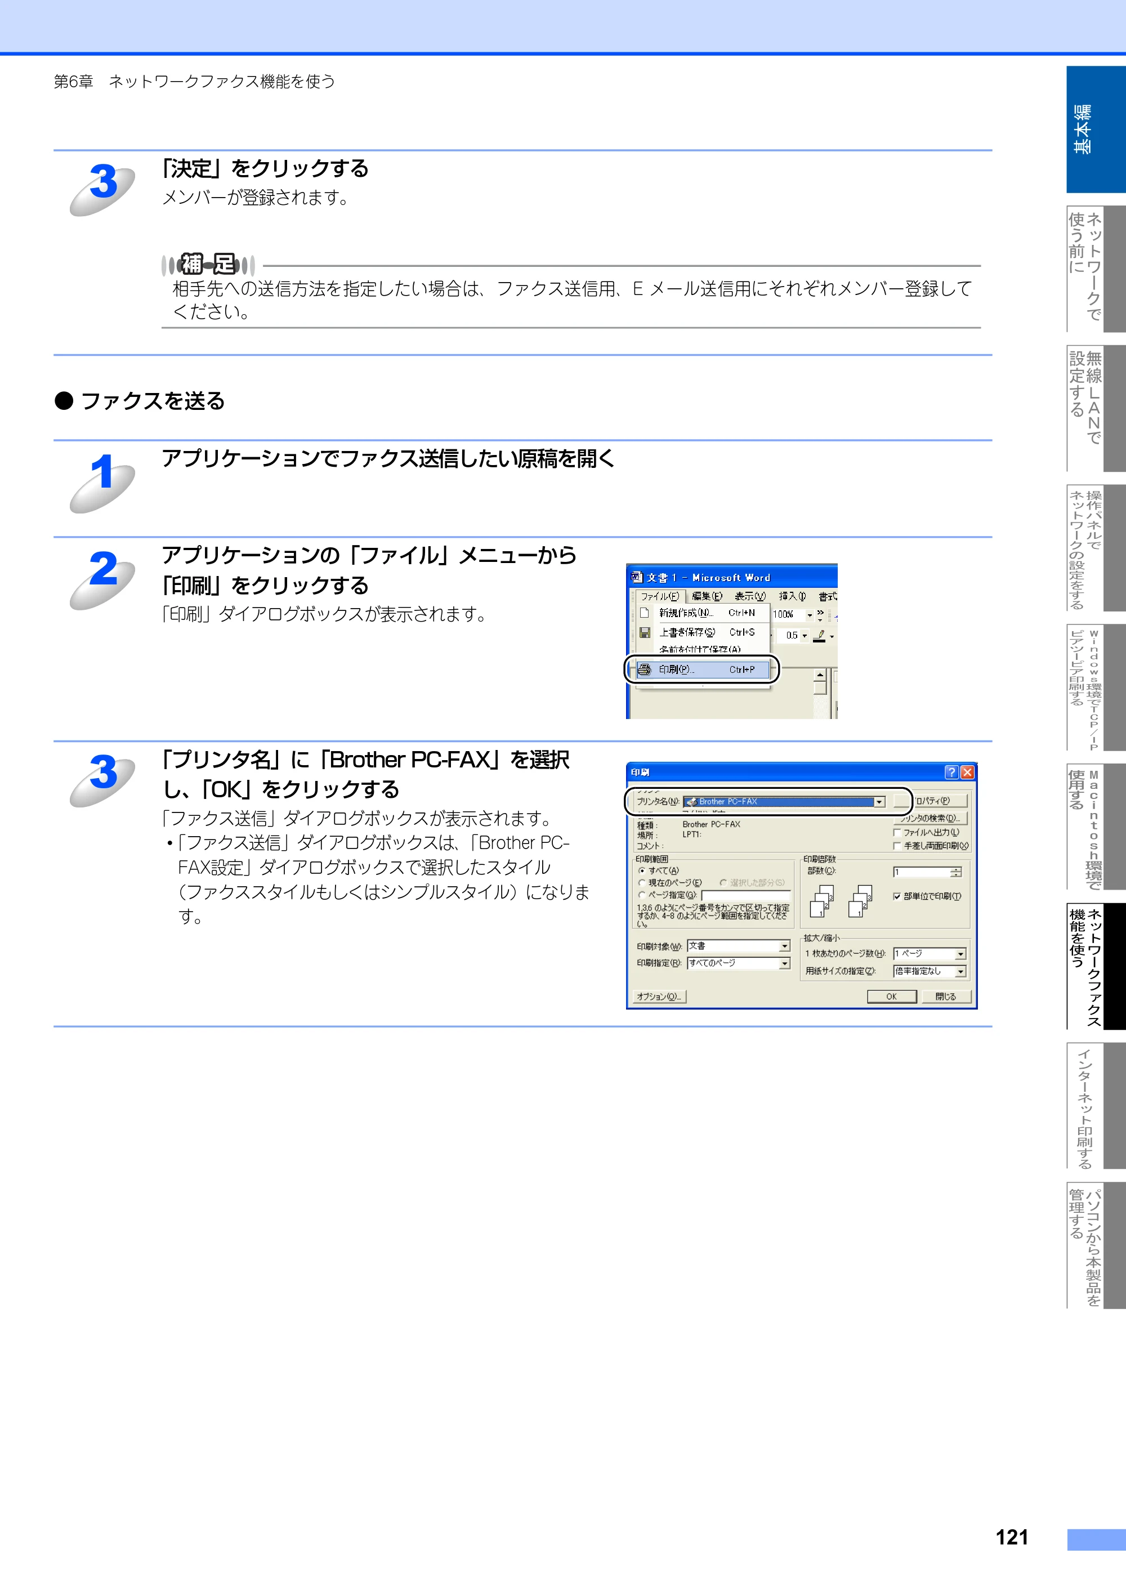Open the プリンタ名 dropdown showing Brother PC-FAX
Viewport: 1126px width, 1594px height.
pos(879,802)
